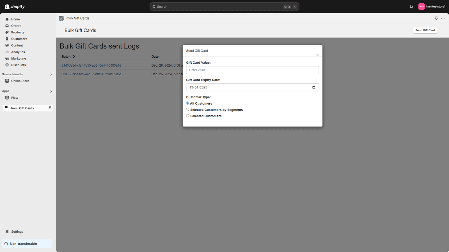449x252 pixels.
Task: Select the Selected Customers option
Action: (187, 115)
